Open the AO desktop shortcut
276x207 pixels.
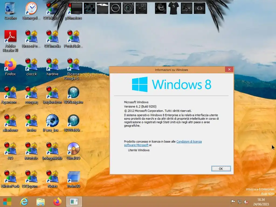pyautogui.click(x=10, y=151)
